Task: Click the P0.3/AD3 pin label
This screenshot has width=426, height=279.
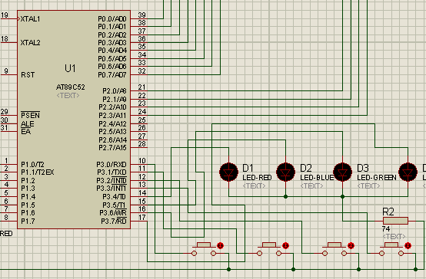Action: (x=112, y=43)
